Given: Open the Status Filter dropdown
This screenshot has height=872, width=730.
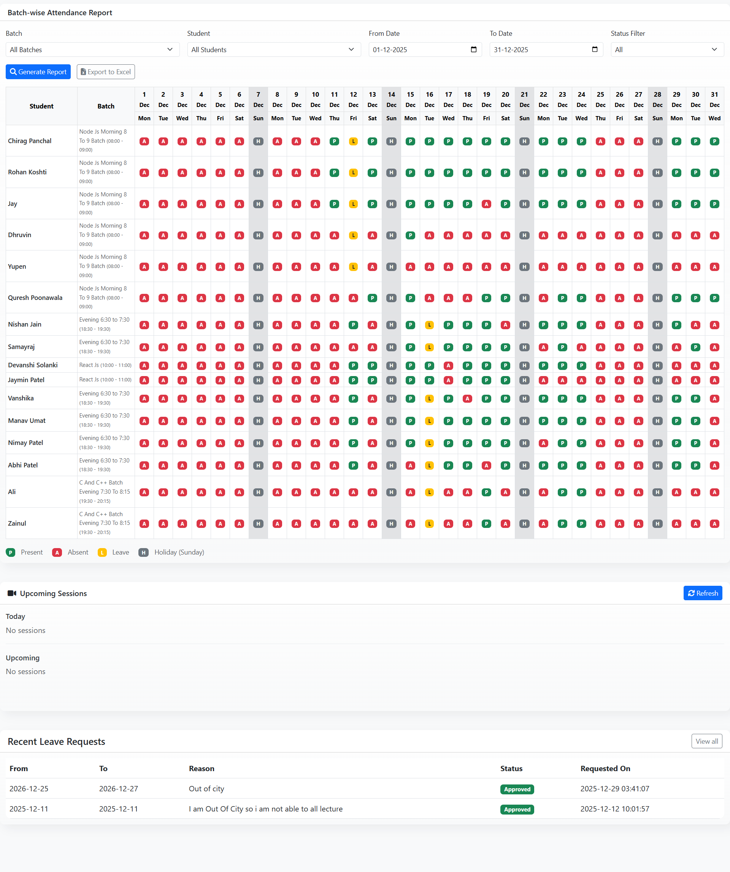Looking at the screenshot, I should pos(667,49).
